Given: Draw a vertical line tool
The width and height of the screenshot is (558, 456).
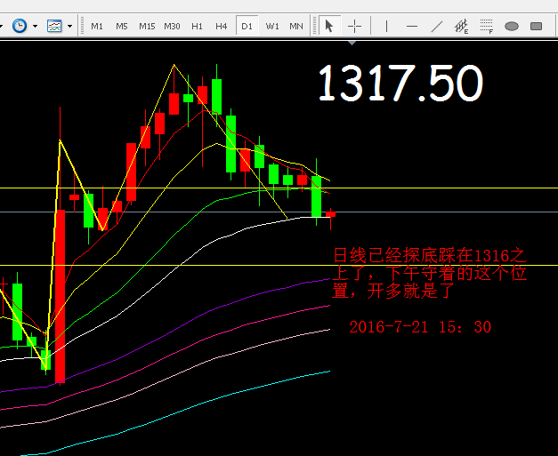Looking at the screenshot, I should [x=386, y=27].
